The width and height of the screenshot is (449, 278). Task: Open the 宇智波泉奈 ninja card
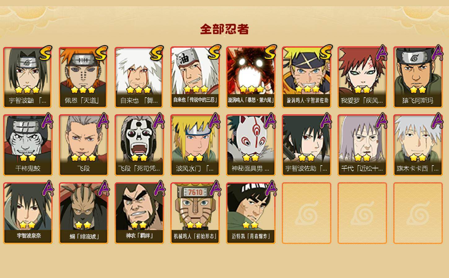pos(28,213)
